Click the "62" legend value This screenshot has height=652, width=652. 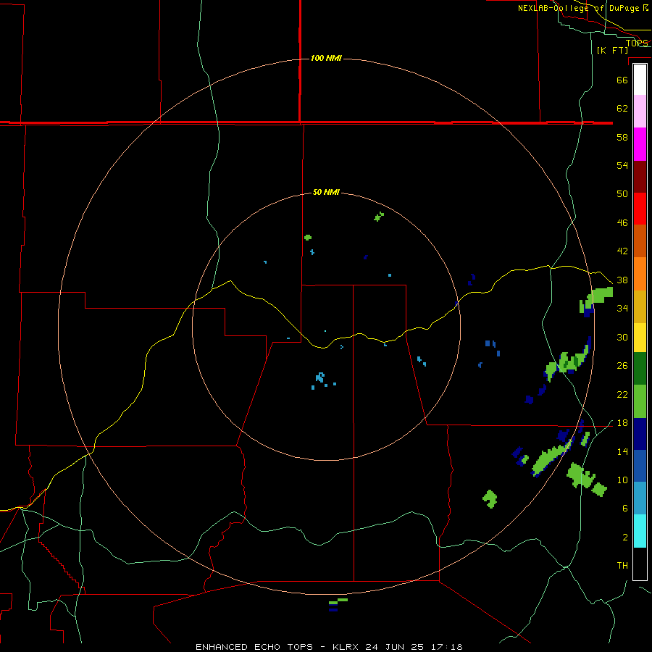pos(622,108)
